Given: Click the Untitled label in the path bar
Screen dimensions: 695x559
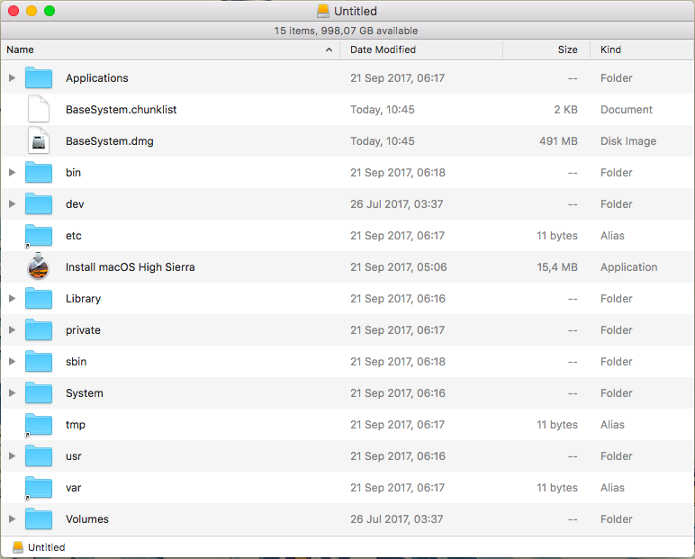Looking at the screenshot, I should (47, 547).
